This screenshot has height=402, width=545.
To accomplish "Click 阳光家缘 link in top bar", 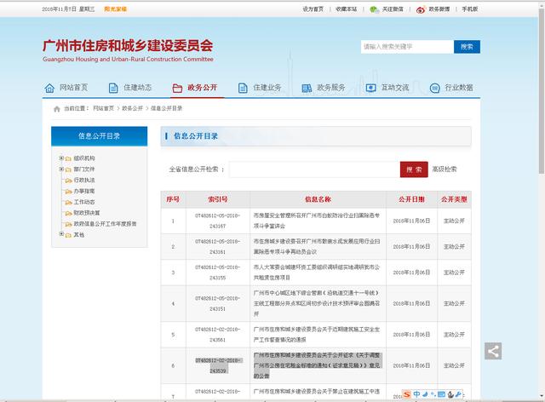I will tap(116, 9).
